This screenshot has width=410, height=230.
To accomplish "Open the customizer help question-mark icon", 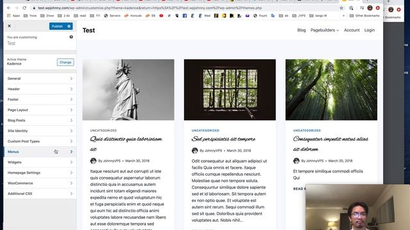I will click(x=71, y=37).
